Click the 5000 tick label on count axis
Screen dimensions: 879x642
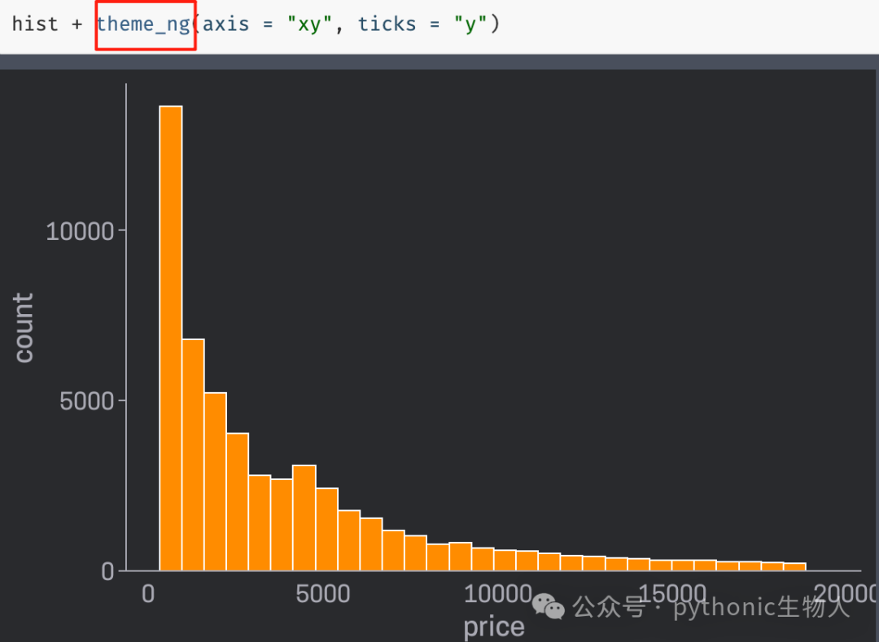[87, 401]
